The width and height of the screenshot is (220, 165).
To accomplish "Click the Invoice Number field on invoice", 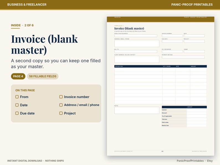I will coord(172,36).
